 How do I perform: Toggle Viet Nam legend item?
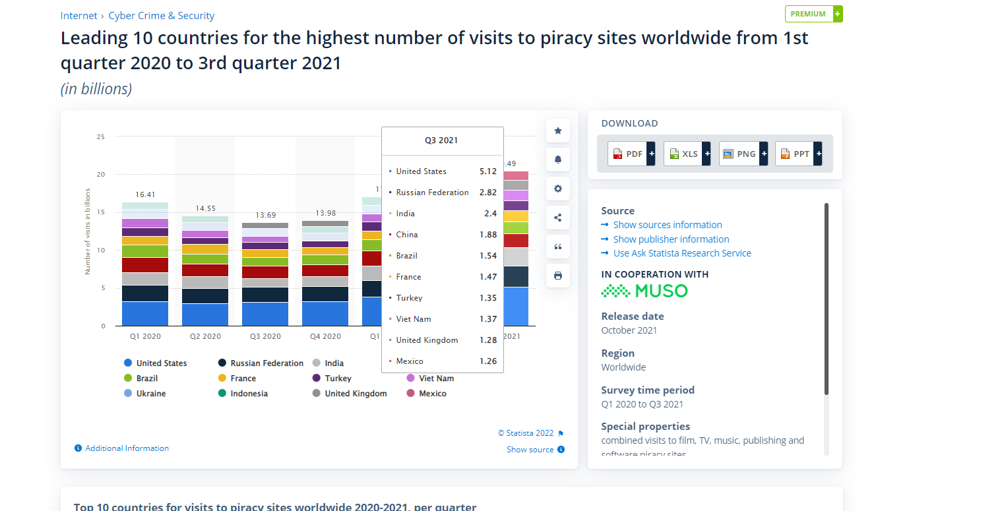(x=430, y=378)
